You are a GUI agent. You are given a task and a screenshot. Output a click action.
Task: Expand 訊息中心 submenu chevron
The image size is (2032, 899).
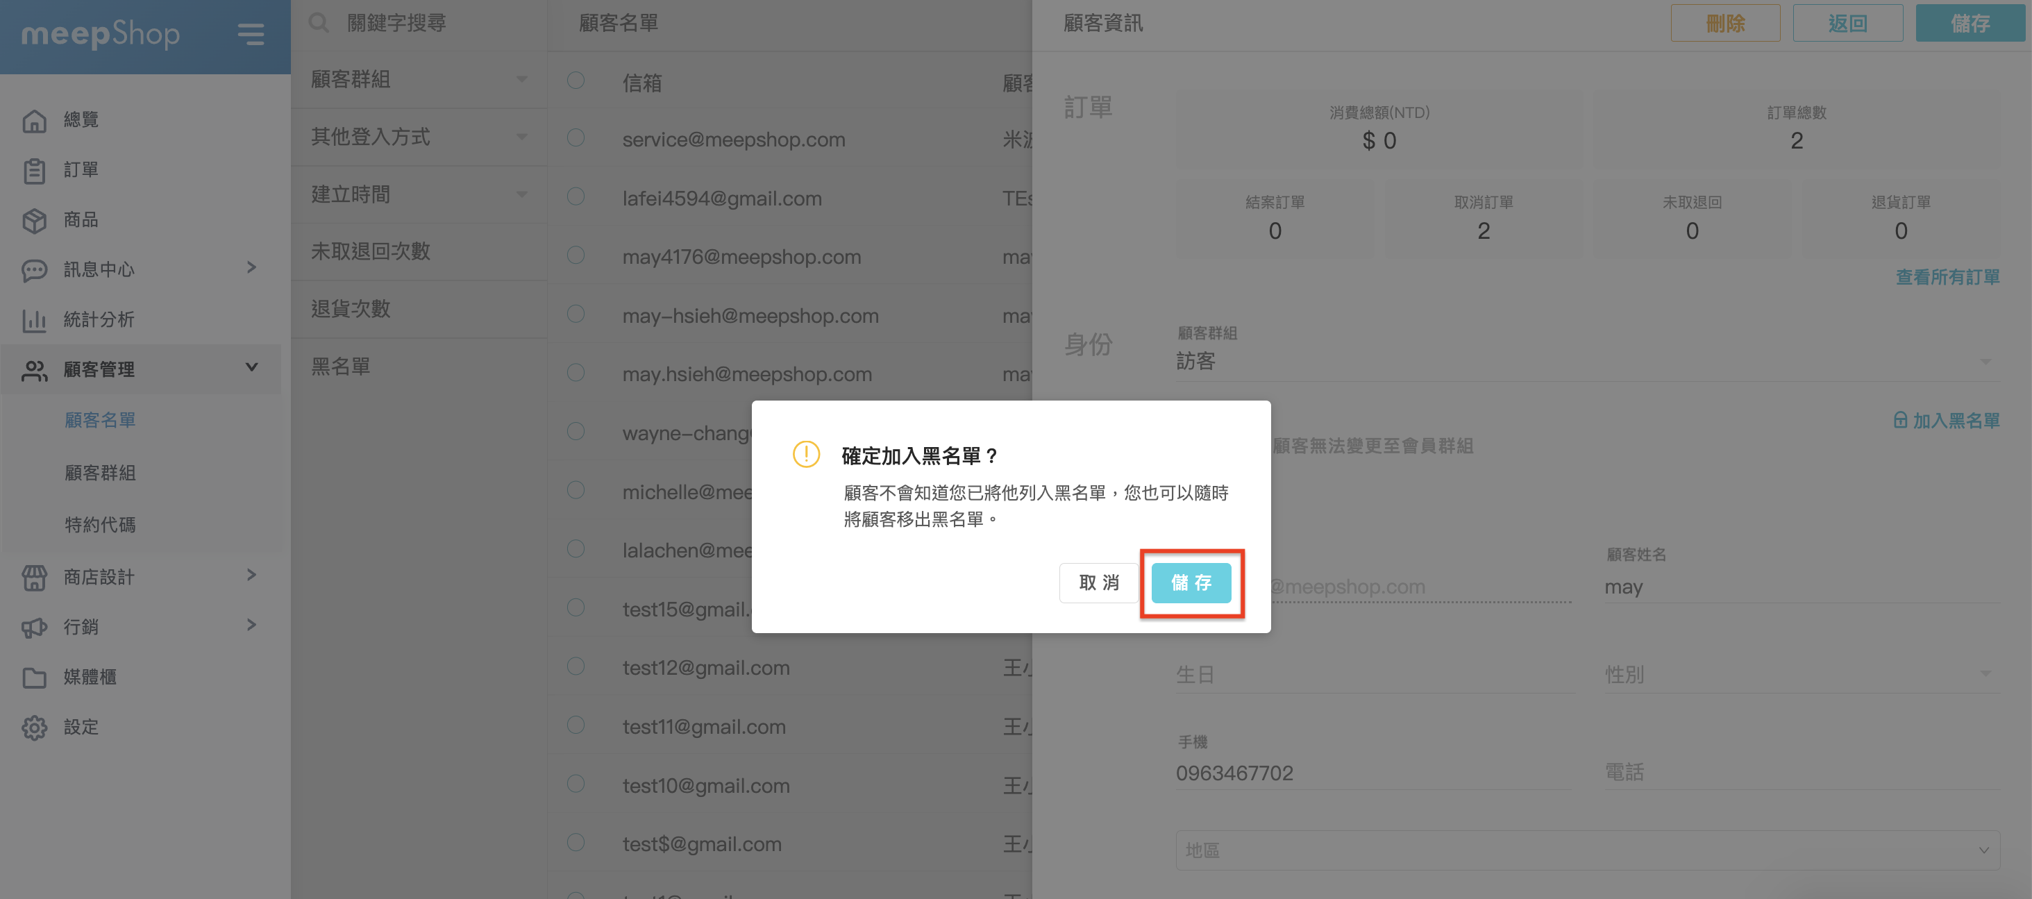(251, 268)
